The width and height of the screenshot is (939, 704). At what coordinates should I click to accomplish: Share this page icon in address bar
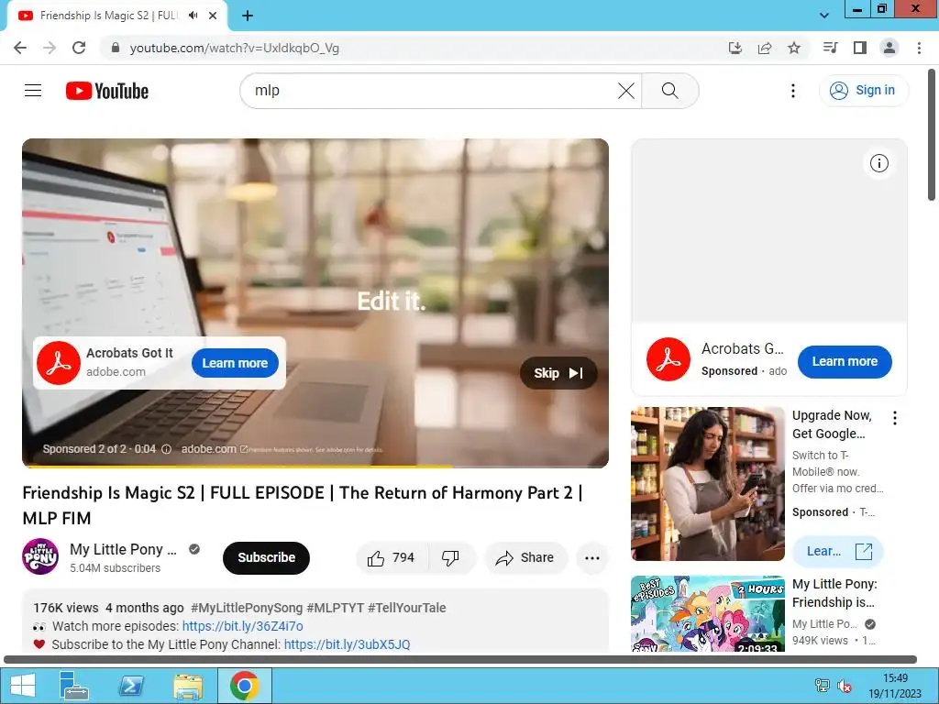pos(764,48)
